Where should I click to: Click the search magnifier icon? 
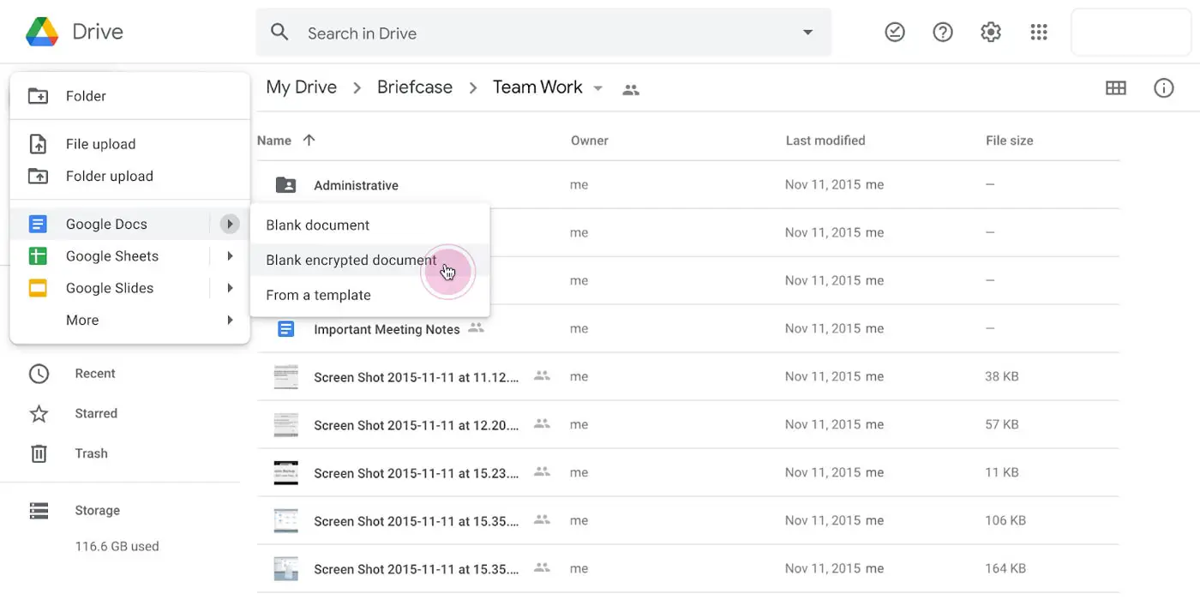point(279,33)
